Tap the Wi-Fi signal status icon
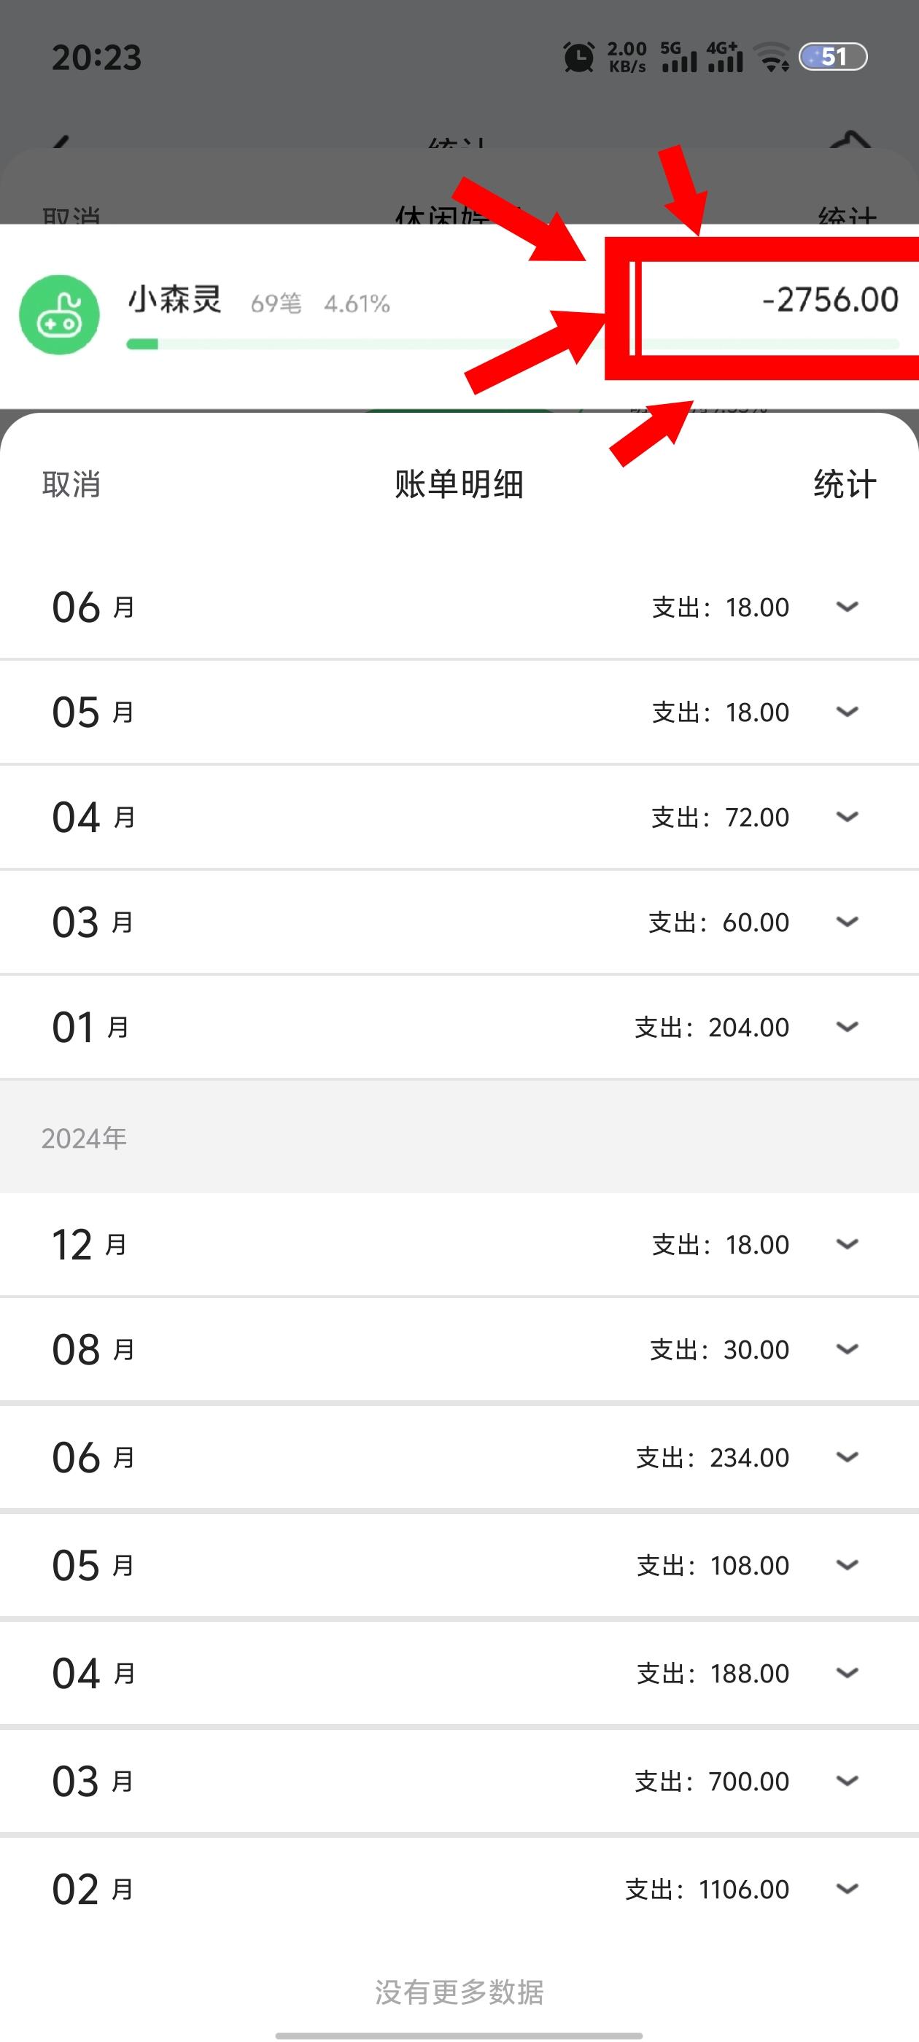The height and width of the screenshot is (2042, 919). point(772,57)
